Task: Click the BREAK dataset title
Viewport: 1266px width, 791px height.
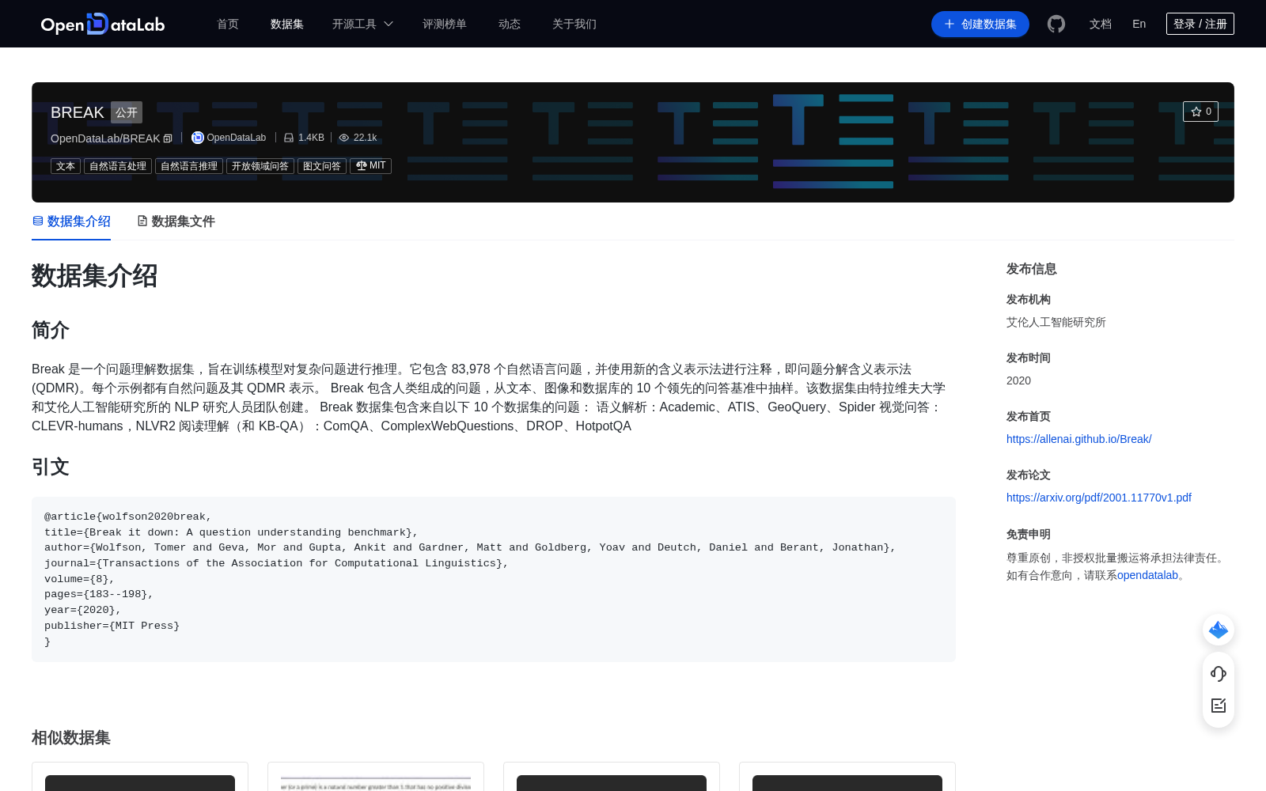Action: (x=78, y=112)
